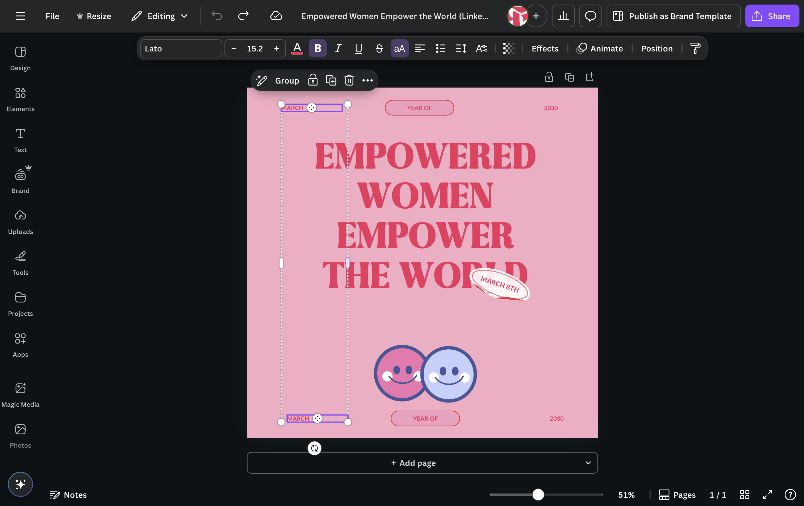Expand Add page options chevron
804x506 pixels.
(588, 463)
